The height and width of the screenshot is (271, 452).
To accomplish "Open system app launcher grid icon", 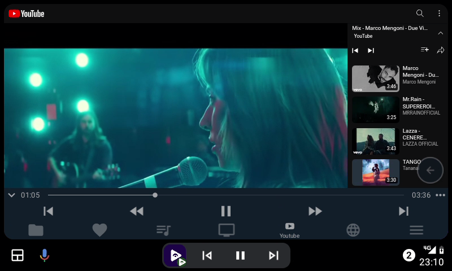I will pyautogui.click(x=18, y=255).
